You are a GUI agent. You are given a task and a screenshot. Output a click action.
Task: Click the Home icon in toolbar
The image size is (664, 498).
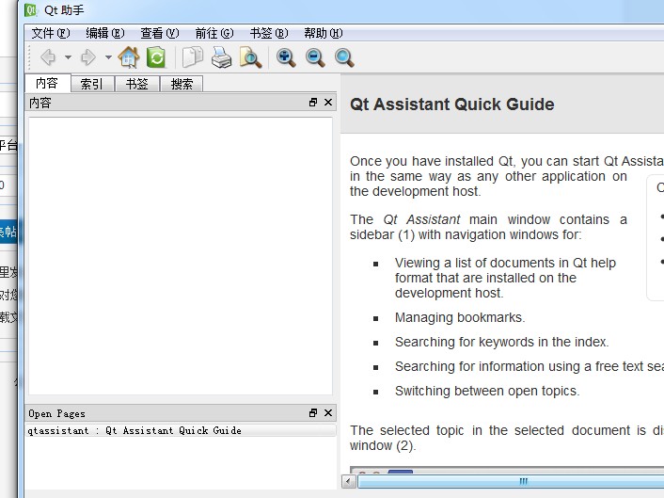129,57
